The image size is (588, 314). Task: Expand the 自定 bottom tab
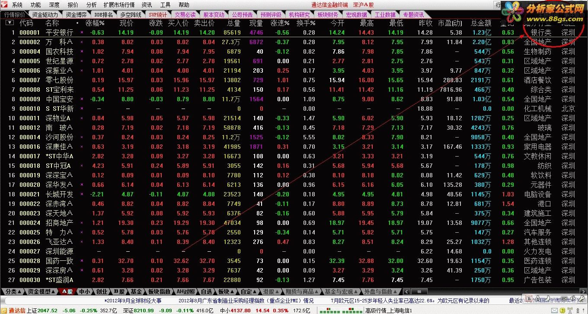click(x=249, y=292)
